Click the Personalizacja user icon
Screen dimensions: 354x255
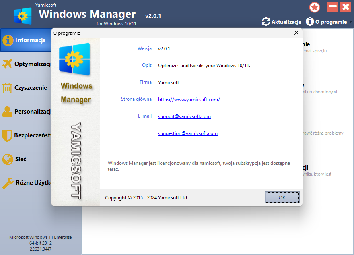[8, 112]
